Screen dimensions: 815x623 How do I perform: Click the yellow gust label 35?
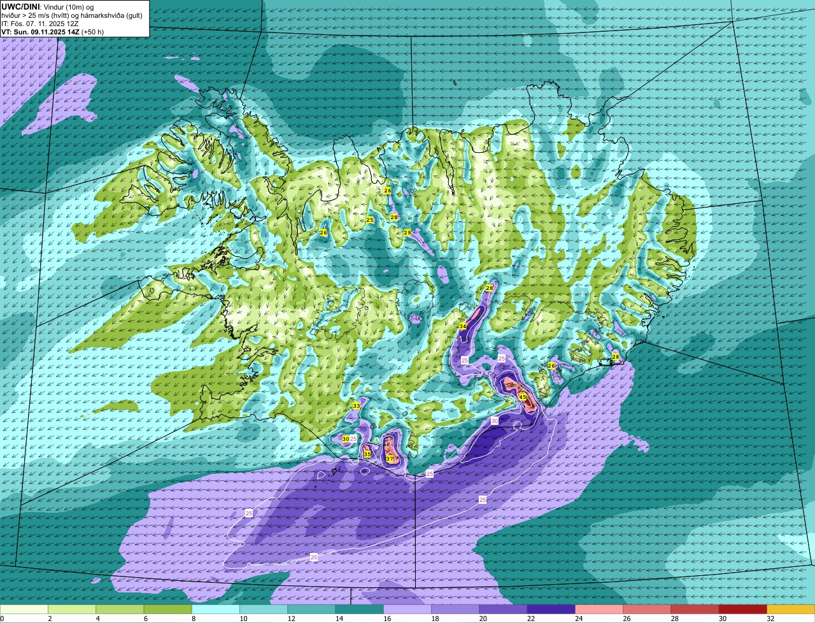tap(367, 454)
